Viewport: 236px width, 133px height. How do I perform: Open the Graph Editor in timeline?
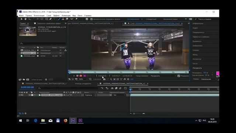(x=125, y=88)
